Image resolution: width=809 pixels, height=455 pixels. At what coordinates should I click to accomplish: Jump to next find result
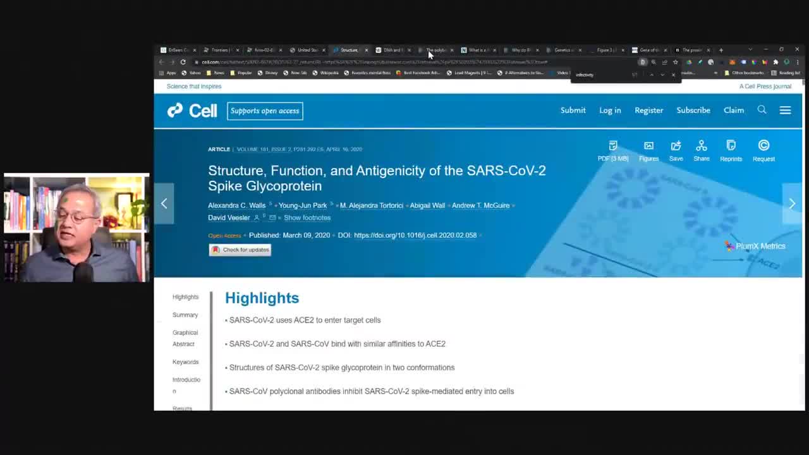pyautogui.click(x=662, y=75)
